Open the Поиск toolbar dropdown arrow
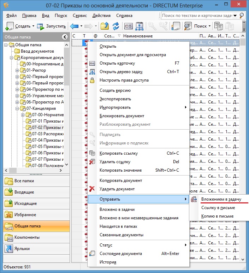The width and height of the screenshot is (249, 273). pyautogui.click(x=209, y=26)
